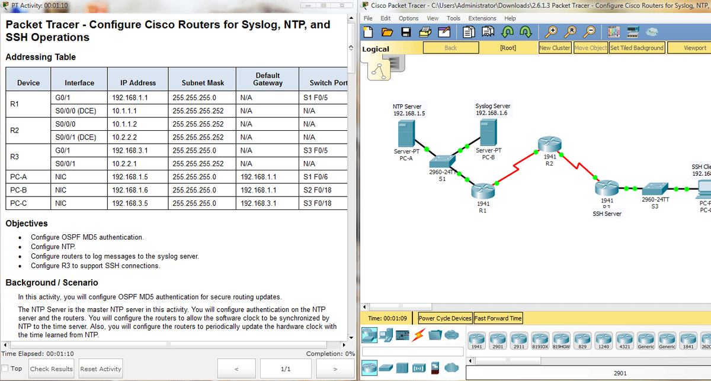
Task: Click the lightning bolt connections icon
Action: pos(417,335)
